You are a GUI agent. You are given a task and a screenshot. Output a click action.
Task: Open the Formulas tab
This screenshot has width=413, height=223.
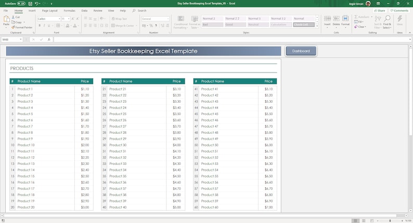pyautogui.click(x=69, y=10)
